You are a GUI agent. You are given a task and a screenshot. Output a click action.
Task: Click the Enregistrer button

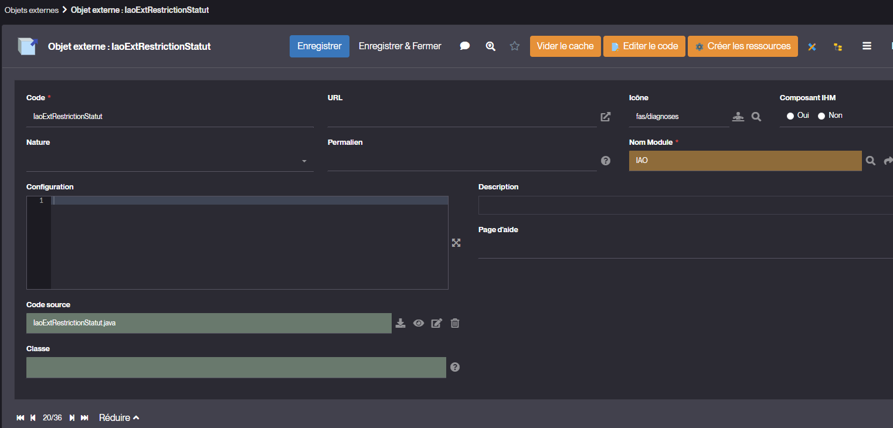click(320, 46)
